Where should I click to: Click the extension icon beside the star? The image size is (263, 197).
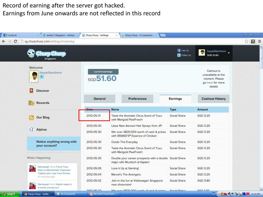click(253, 41)
